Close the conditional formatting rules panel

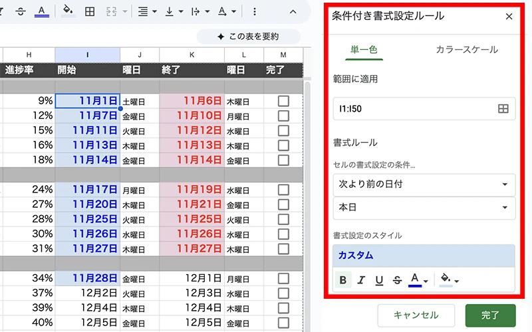tap(509, 17)
